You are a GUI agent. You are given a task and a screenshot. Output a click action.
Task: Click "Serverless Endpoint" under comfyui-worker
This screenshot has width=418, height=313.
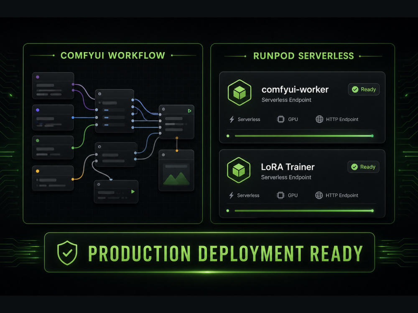point(286,100)
